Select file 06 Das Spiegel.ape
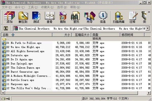 point(76,64)
